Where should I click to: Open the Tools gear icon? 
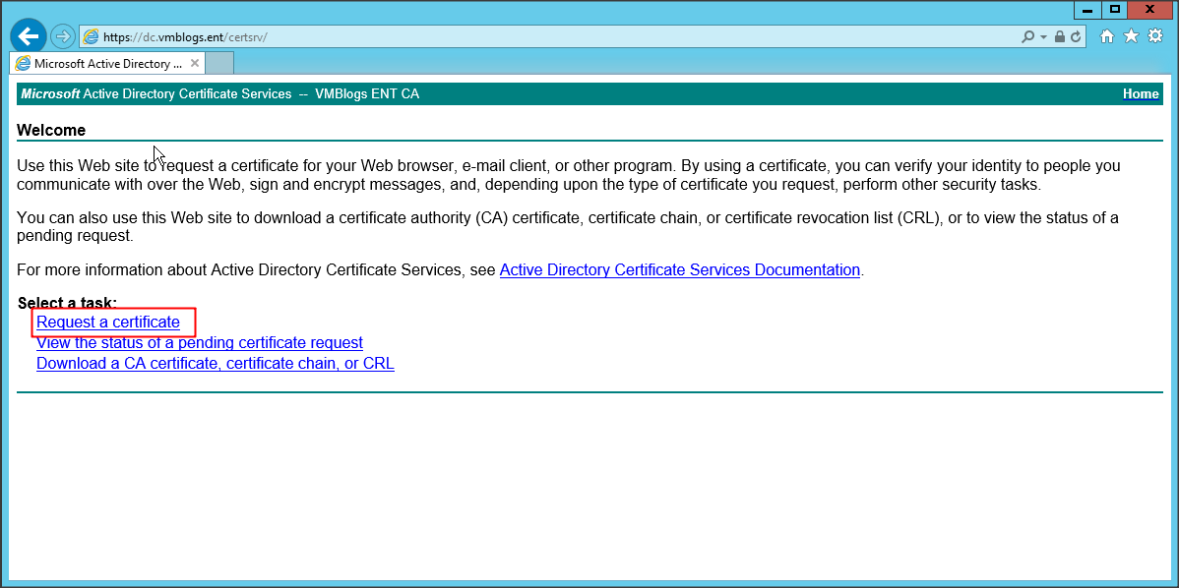click(1155, 36)
